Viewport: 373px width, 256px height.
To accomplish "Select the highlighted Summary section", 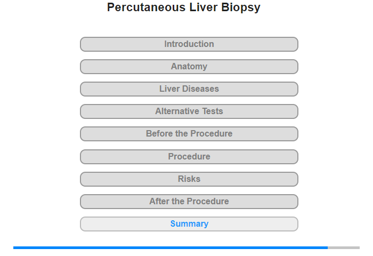I will [x=189, y=224].
